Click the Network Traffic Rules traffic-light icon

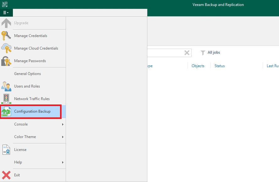click(x=6, y=99)
